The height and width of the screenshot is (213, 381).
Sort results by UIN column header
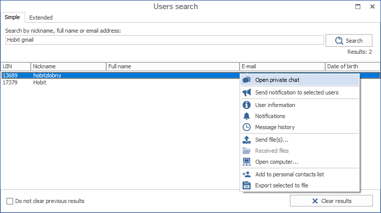click(15, 66)
